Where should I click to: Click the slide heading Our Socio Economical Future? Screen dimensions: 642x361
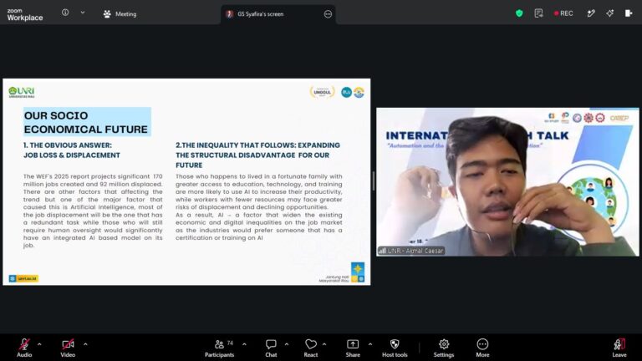pyautogui.click(x=86, y=122)
